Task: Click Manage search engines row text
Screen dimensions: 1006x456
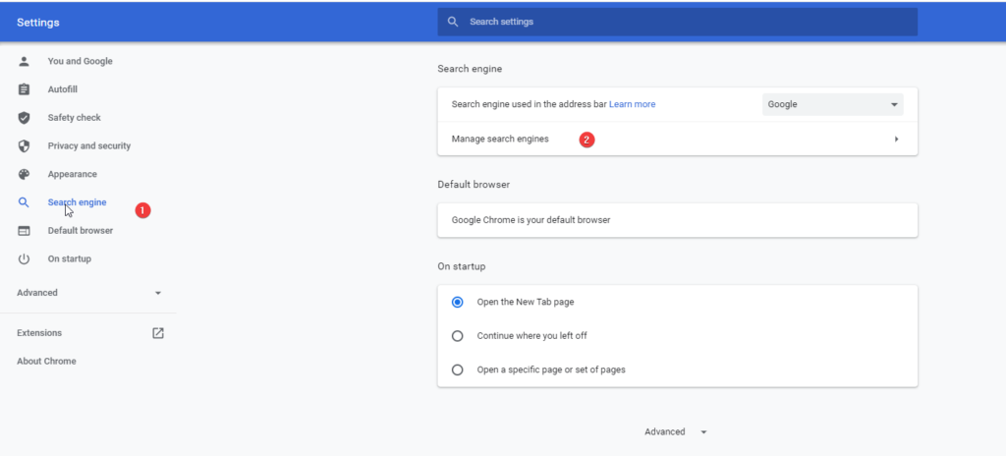Action: pos(500,139)
